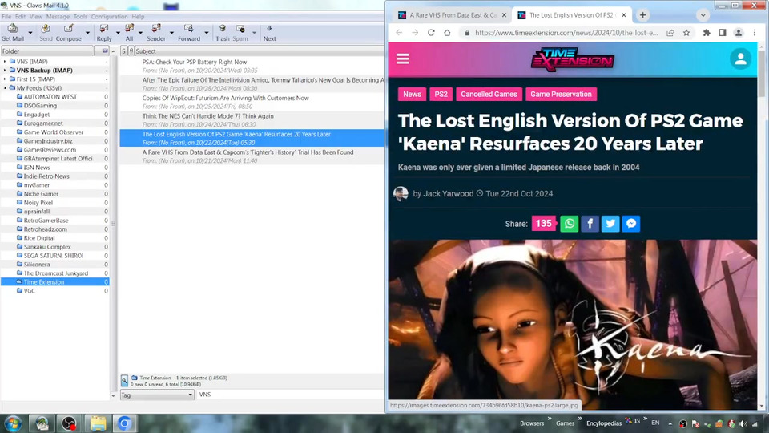Click the Time Extension site logo
Screen dimensions: 769x433
click(572, 59)
